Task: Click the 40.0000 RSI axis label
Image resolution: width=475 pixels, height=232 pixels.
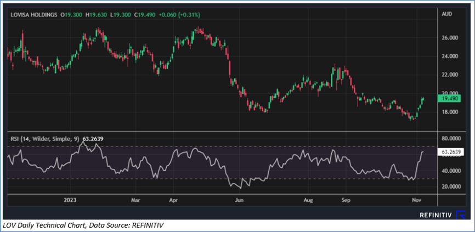Action: coord(451,171)
